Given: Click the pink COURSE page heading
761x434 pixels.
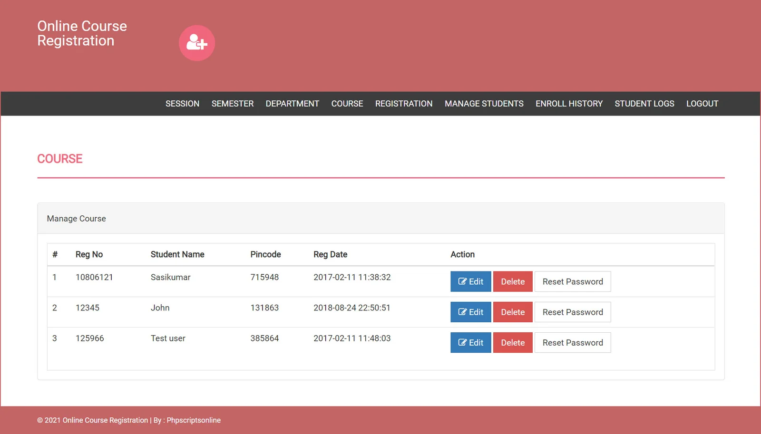Looking at the screenshot, I should point(60,159).
